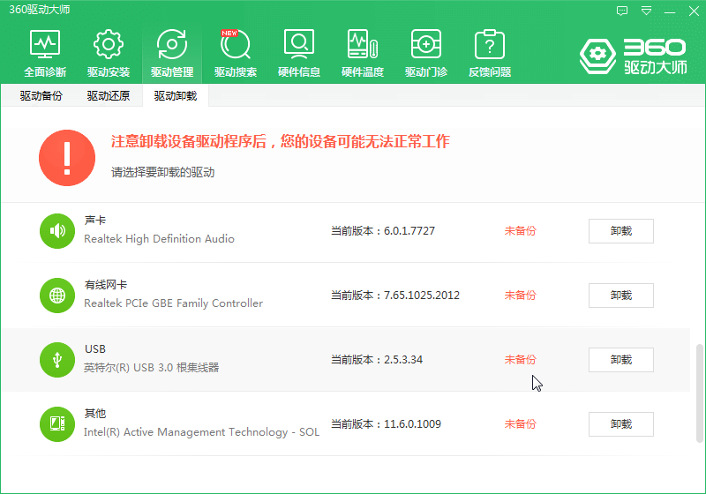
Task: Click the 360驱动大师 logo
Action: click(632, 56)
